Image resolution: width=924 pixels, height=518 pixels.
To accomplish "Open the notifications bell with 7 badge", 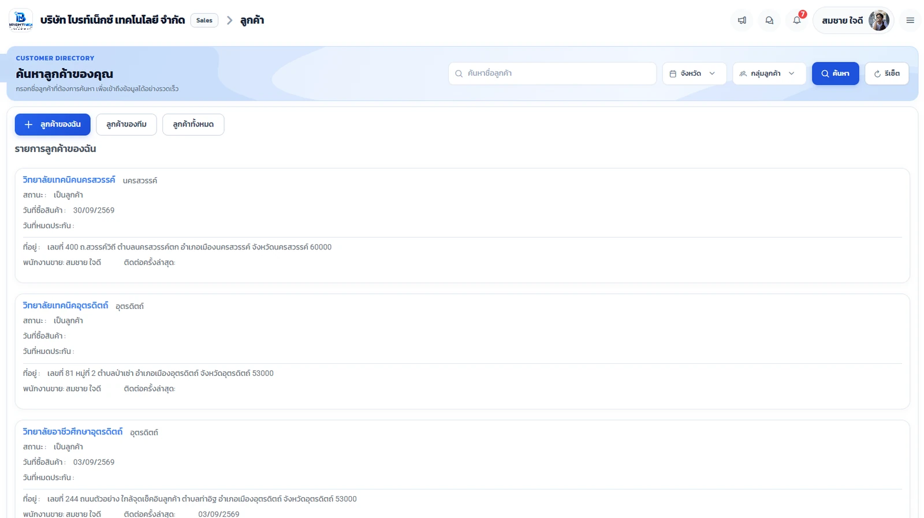I will [x=797, y=20].
